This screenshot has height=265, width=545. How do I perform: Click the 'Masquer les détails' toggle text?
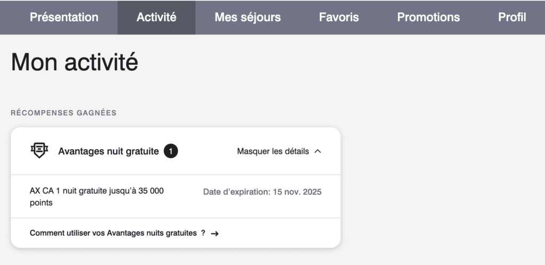tap(272, 151)
